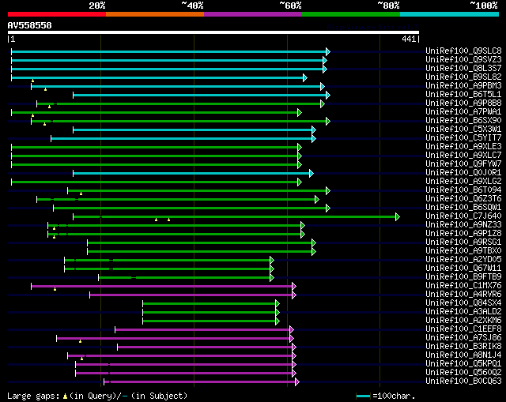This screenshot has height=402, width=506.
Task: Click the UniRef100_A7SJ86 label
Action: (463, 338)
